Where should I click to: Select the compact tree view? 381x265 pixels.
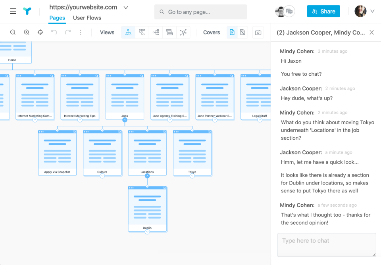(142, 32)
